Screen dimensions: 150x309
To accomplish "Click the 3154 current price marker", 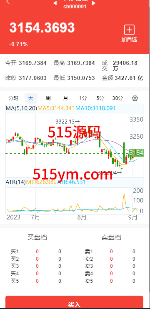I will [x=136, y=153].
